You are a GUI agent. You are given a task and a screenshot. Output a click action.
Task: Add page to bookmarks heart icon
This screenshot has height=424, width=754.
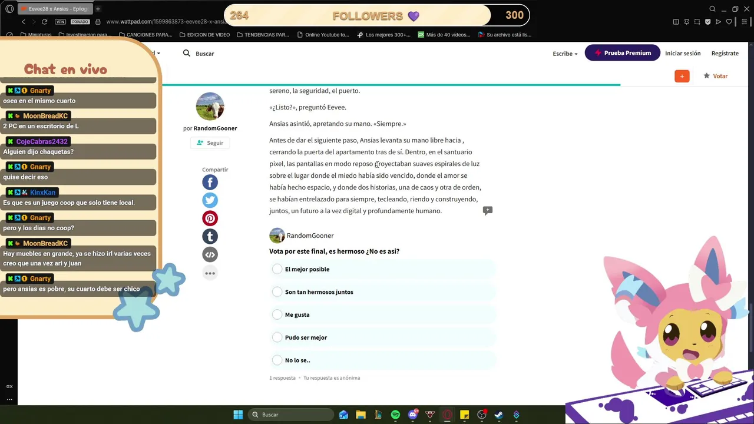point(729,22)
